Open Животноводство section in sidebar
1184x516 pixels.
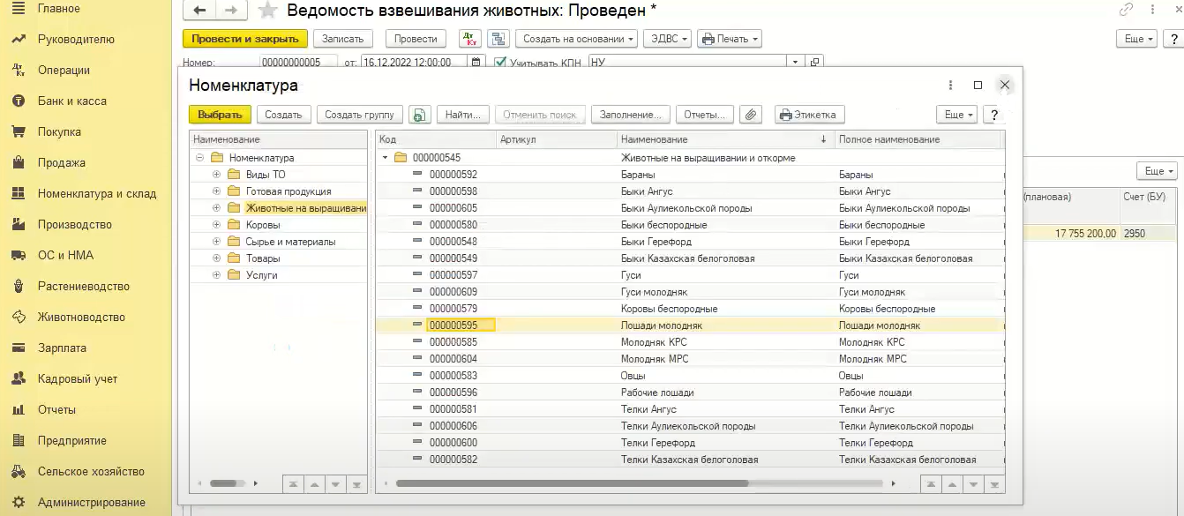[81, 317]
